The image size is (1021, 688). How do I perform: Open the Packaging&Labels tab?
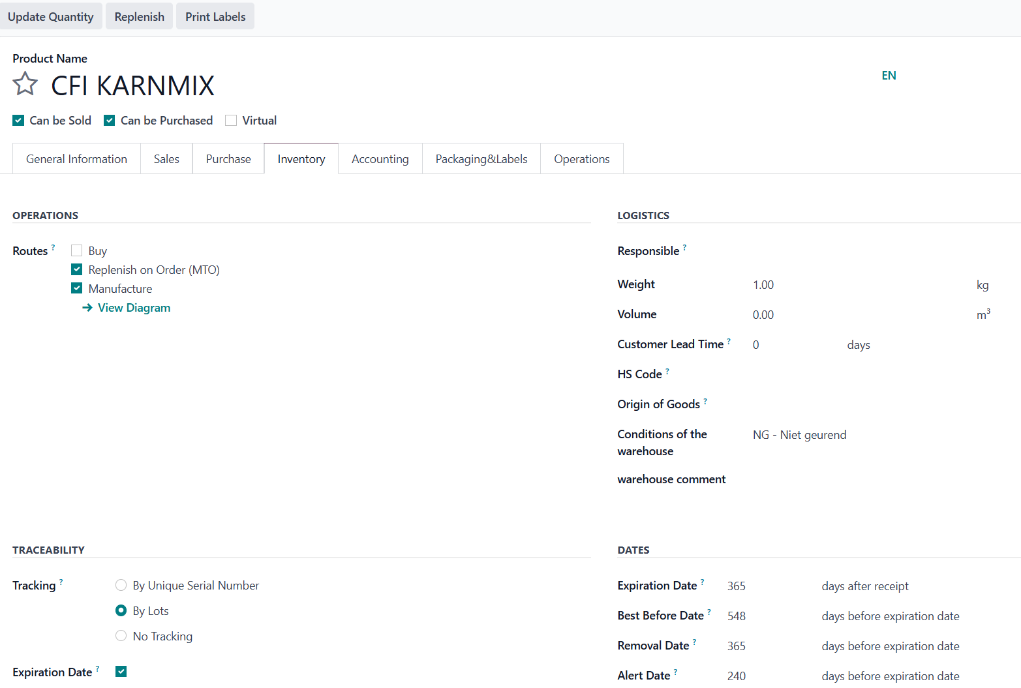pyautogui.click(x=481, y=159)
